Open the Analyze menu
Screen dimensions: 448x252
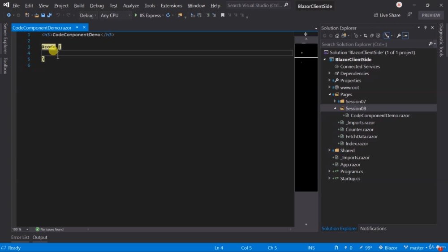[x=131, y=5]
